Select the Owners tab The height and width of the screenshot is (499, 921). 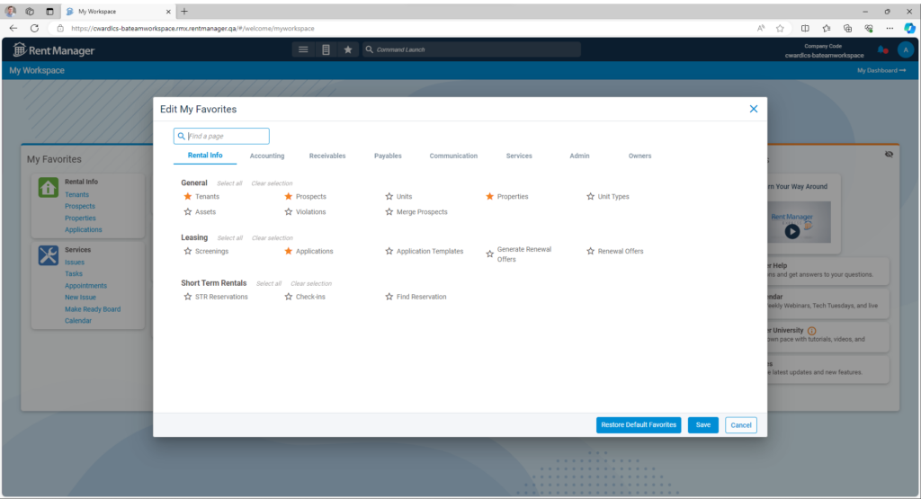pyautogui.click(x=639, y=156)
